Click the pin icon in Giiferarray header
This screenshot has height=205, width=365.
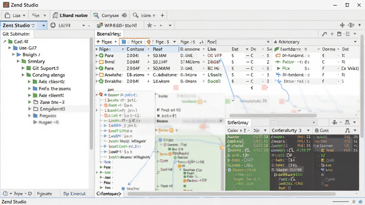[335, 122]
